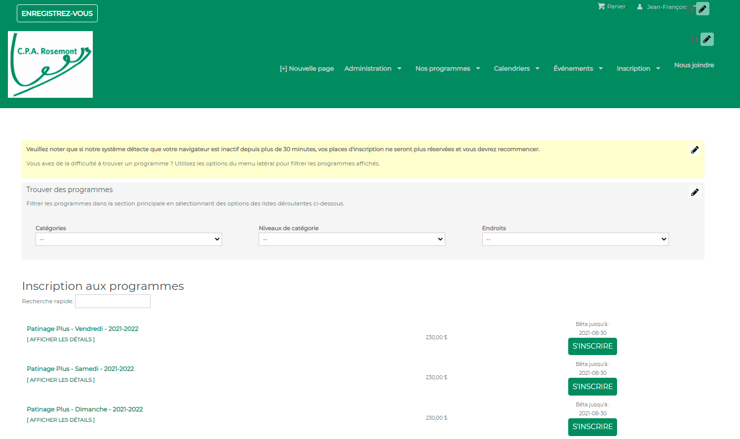Expand the Calendriers dropdown arrow
740x439 pixels.
click(x=538, y=69)
